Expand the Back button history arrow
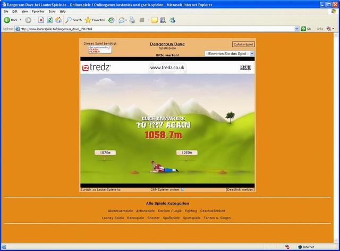This screenshot has width=340, height=251. point(21,20)
